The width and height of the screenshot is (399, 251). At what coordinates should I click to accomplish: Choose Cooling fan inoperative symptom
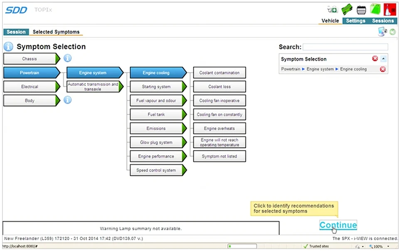[x=219, y=100]
